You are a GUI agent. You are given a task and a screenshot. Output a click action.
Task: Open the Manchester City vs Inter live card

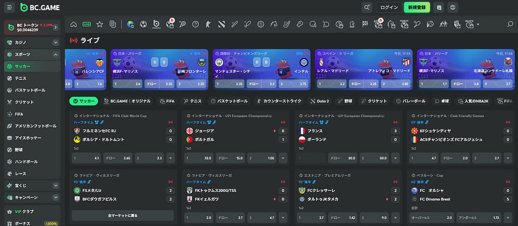(x=262, y=70)
